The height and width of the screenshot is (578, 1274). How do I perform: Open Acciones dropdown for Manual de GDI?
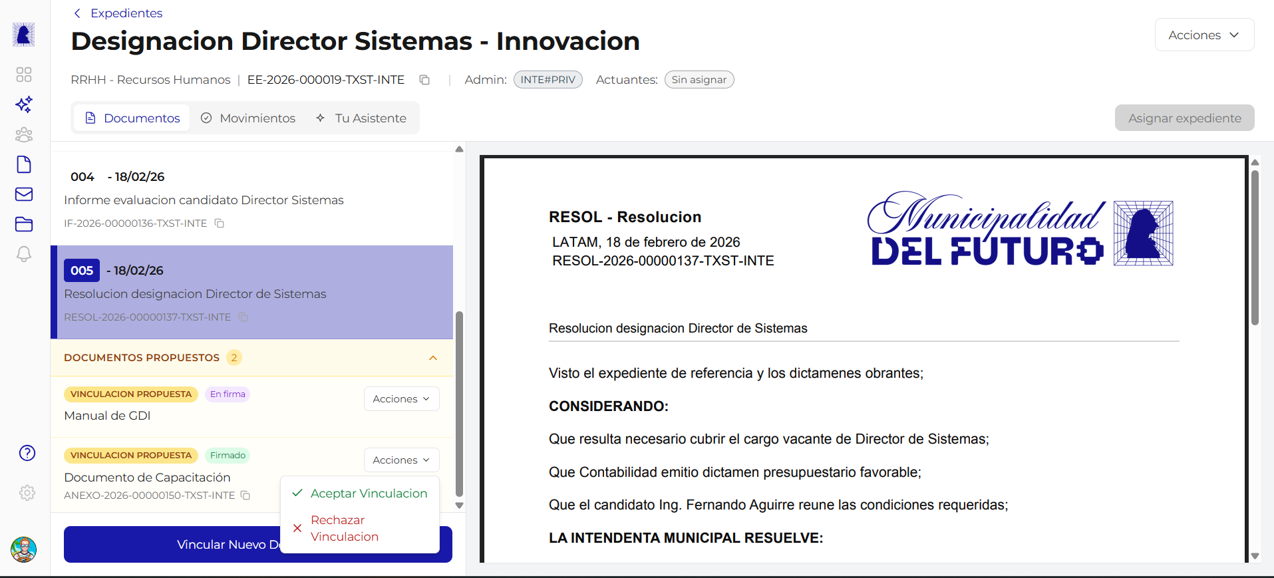(x=401, y=399)
